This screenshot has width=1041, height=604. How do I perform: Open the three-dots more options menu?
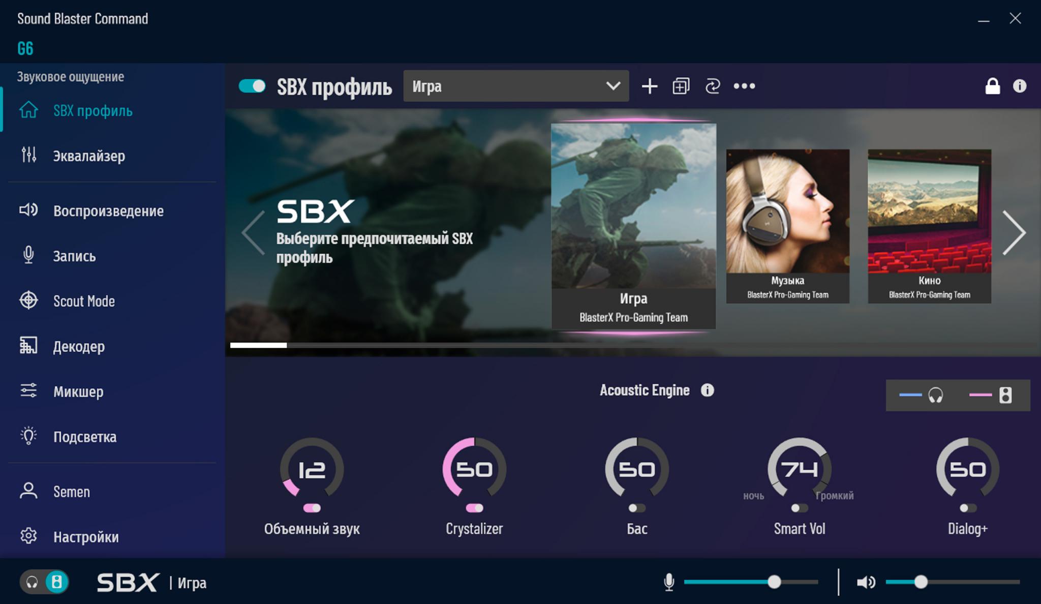click(x=744, y=86)
